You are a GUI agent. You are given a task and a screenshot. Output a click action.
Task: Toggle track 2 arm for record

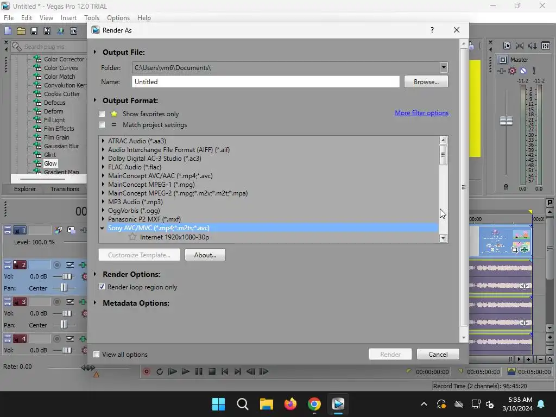56,265
